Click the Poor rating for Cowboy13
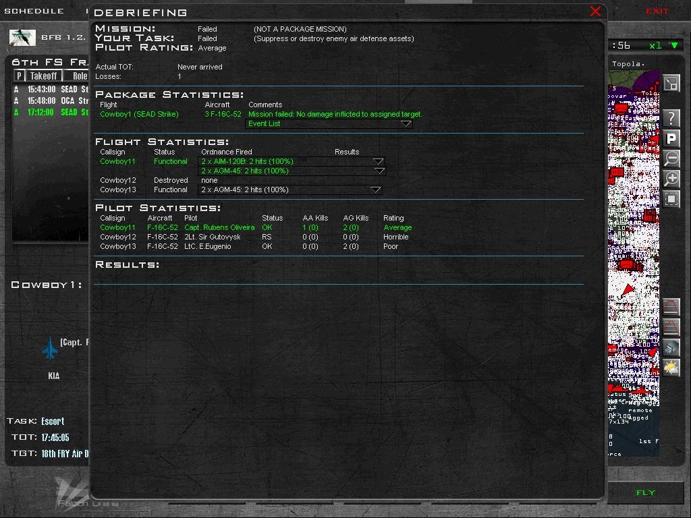The height and width of the screenshot is (518, 691). (391, 247)
